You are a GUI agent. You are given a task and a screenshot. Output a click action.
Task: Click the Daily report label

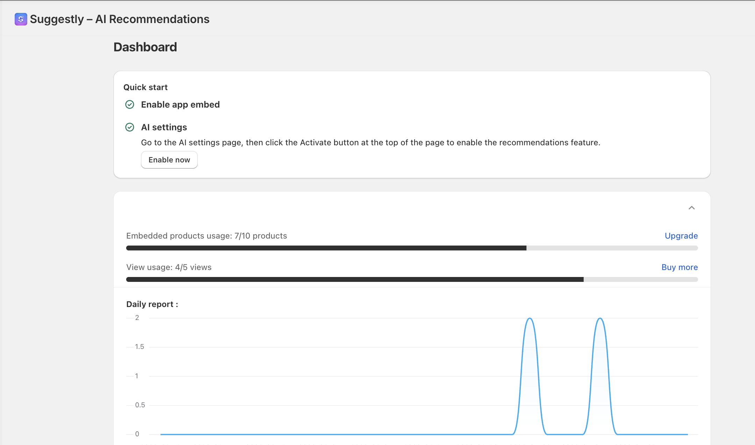click(152, 304)
